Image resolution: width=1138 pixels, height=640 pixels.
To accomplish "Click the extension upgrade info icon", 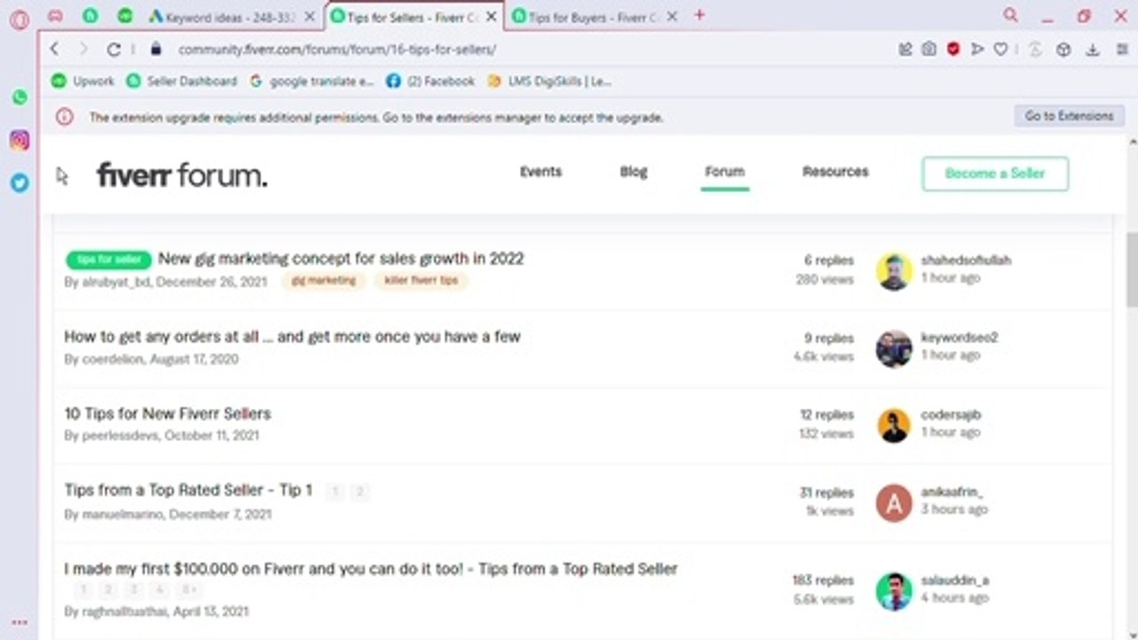I will [64, 116].
